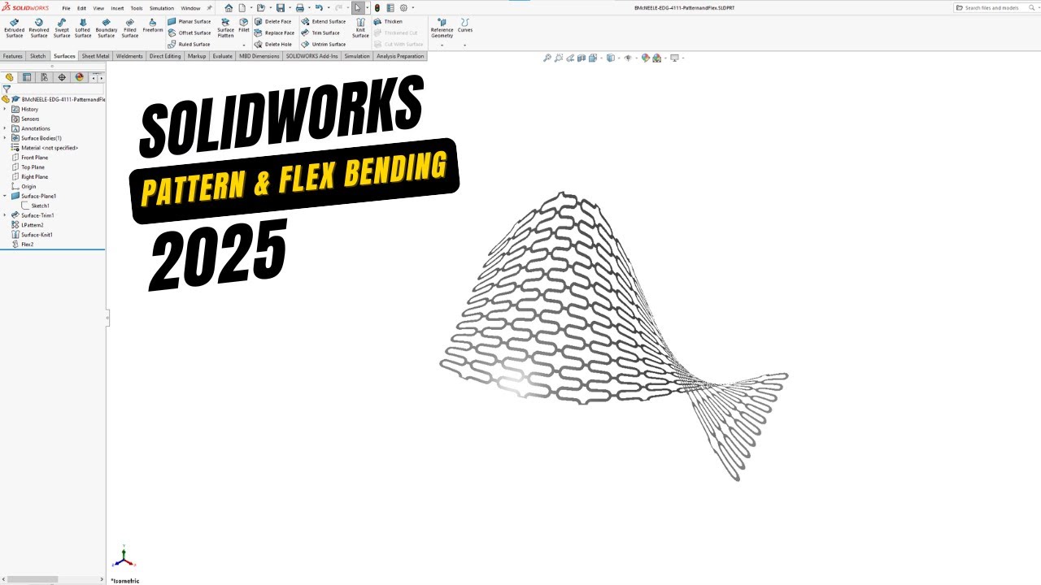Switch to the Weldments tab
The width and height of the screenshot is (1041, 585).
tap(129, 56)
